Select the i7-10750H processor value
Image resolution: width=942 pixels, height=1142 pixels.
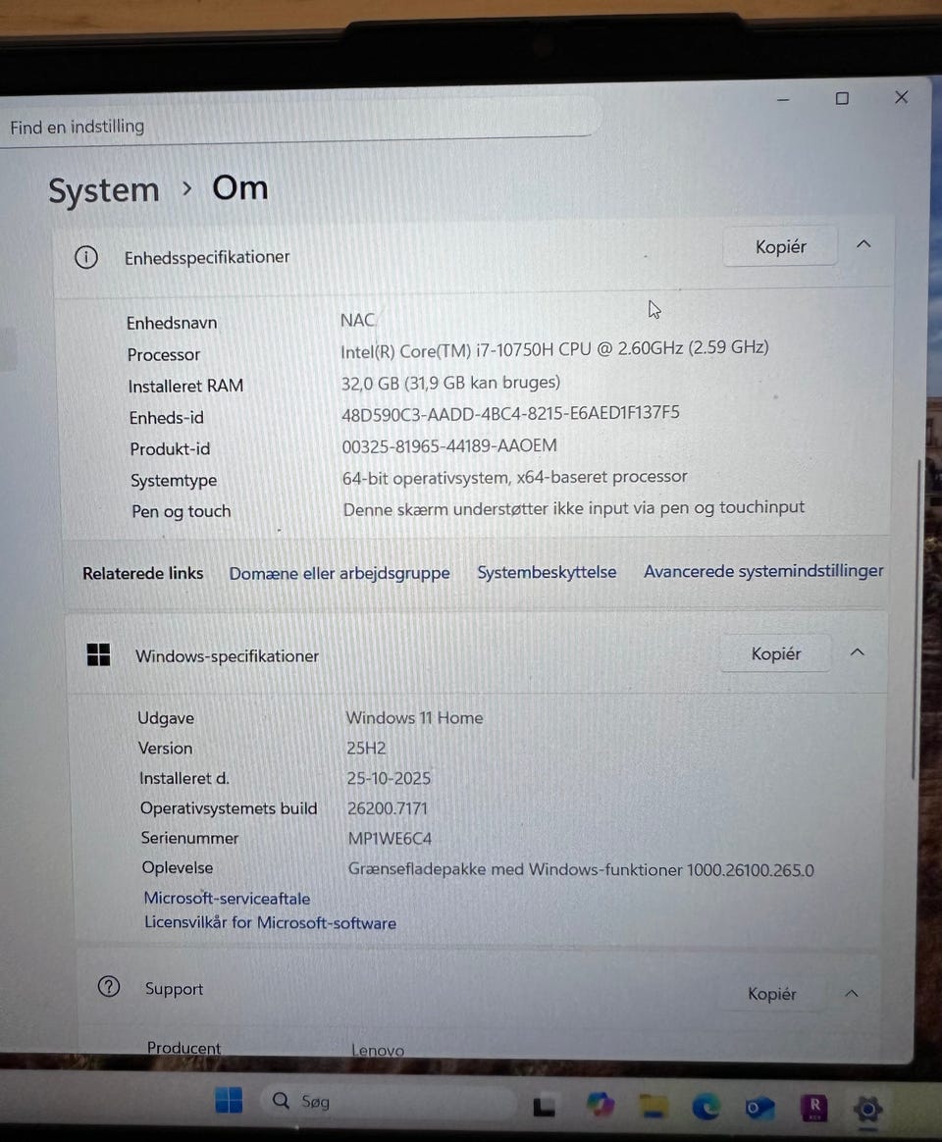tap(554, 349)
